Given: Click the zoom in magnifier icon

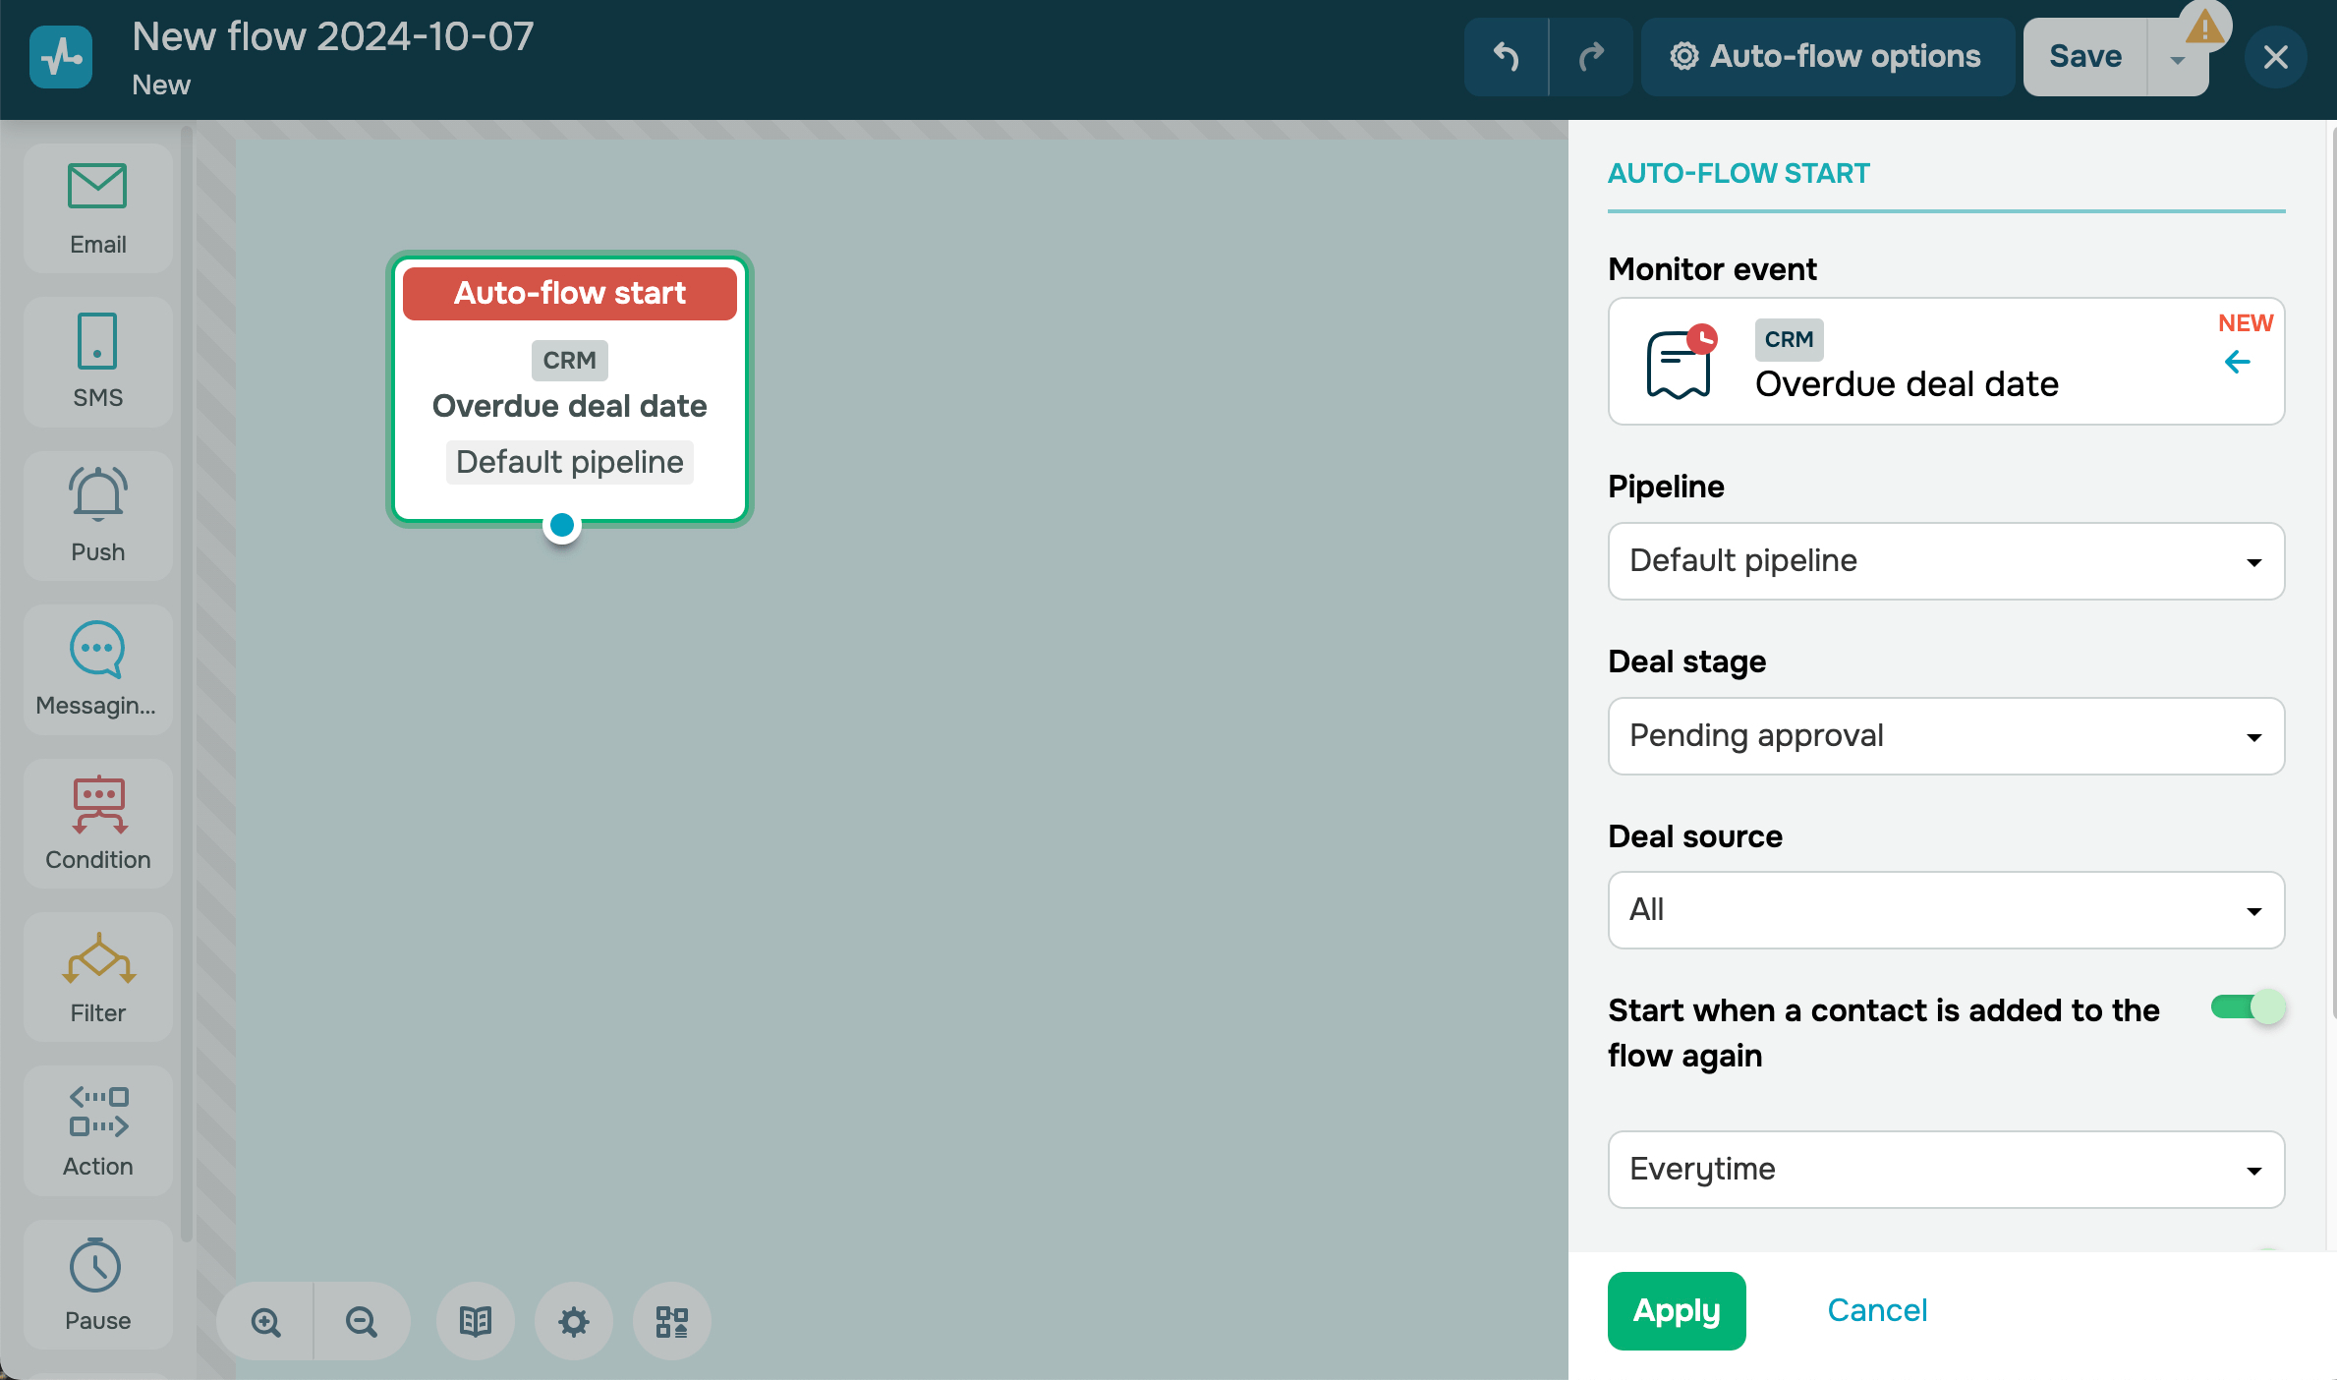Looking at the screenshot, I should click(x=265, y=1321).
